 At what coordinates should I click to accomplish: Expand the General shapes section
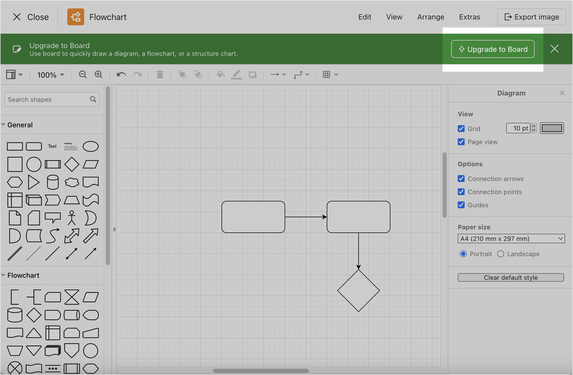click(20, 124)
